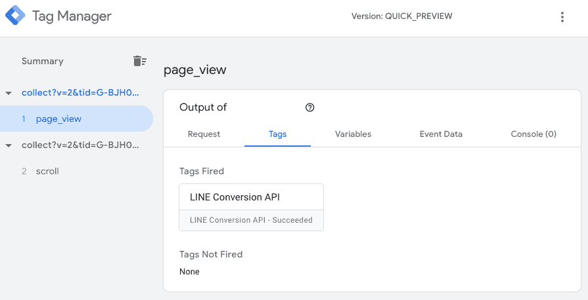Click the page_view heading
Image resolution: width=588 pixels, height=300 pixels.
click(x=195, y=70)
